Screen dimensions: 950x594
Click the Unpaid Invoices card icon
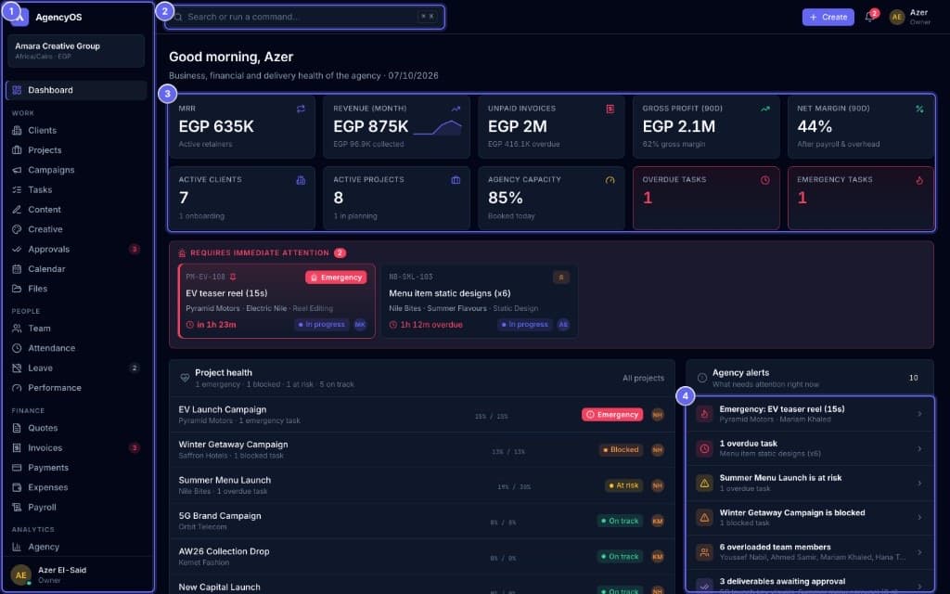610,110
